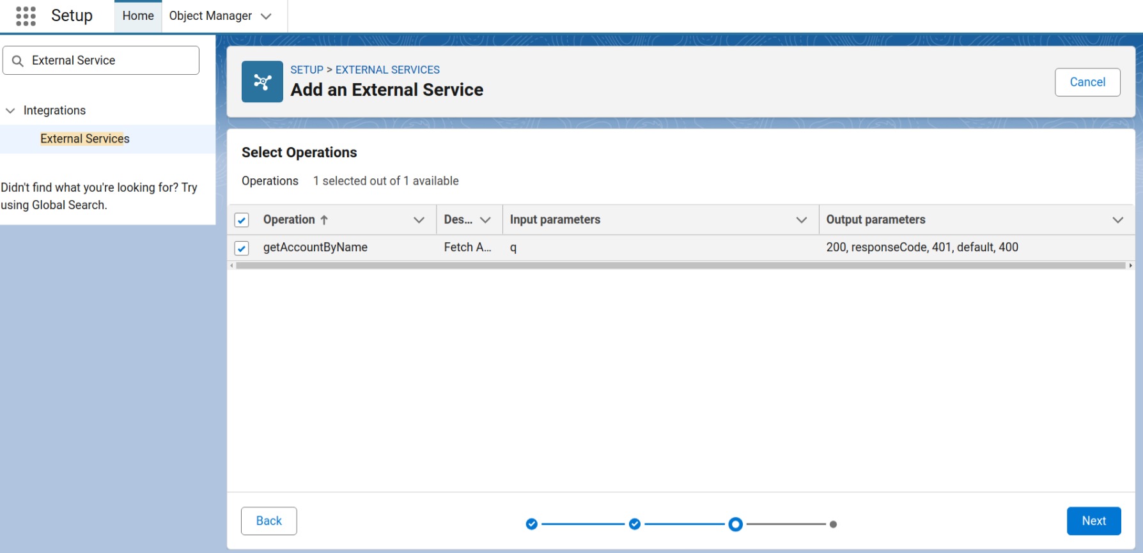Open the Output parameters column menu
This screenshot has width=1143, height=553.
coord(1118,219)
